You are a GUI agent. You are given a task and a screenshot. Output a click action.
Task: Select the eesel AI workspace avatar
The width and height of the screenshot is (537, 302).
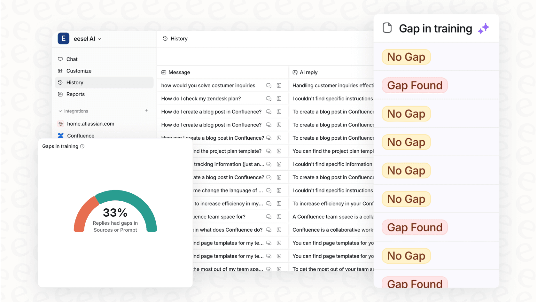(x=63, y=38)
